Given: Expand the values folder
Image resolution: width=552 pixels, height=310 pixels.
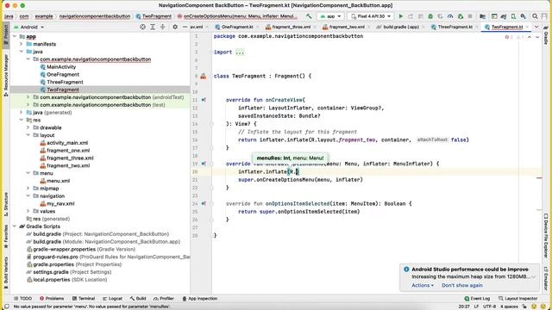Looking at the screenshot, I should (28, 211).
